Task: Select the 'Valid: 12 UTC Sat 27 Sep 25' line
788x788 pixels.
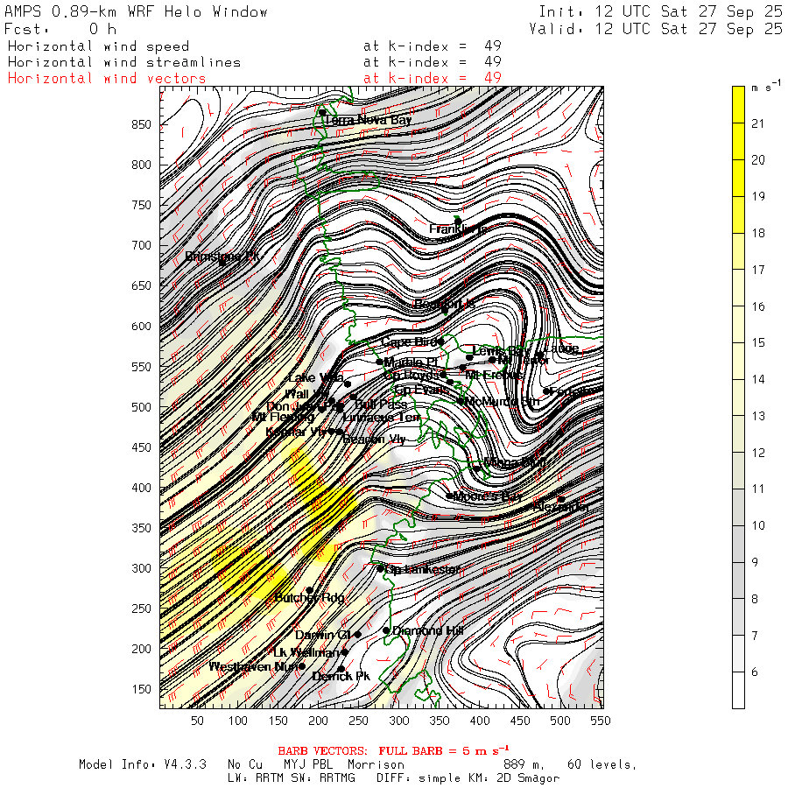Action: 656,29
